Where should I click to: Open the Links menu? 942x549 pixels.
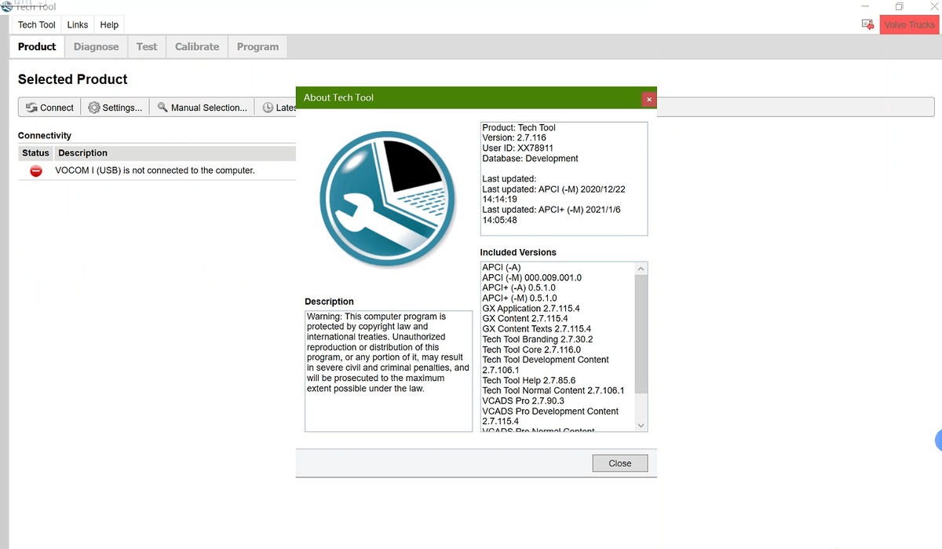pos(78,24)
